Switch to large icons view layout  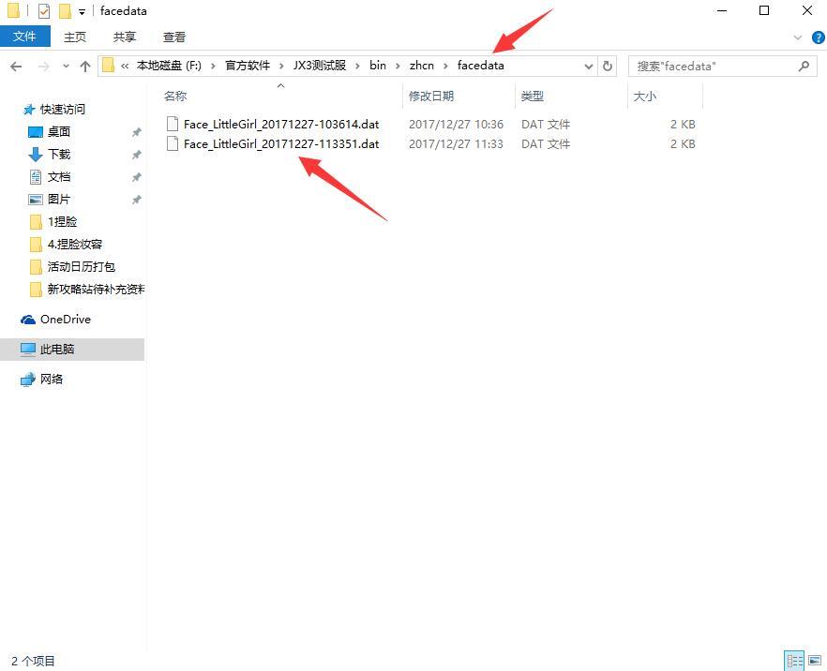814,661
